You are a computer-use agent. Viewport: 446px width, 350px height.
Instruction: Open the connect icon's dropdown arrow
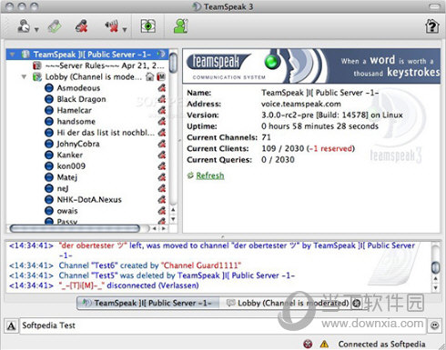(36, 29)
